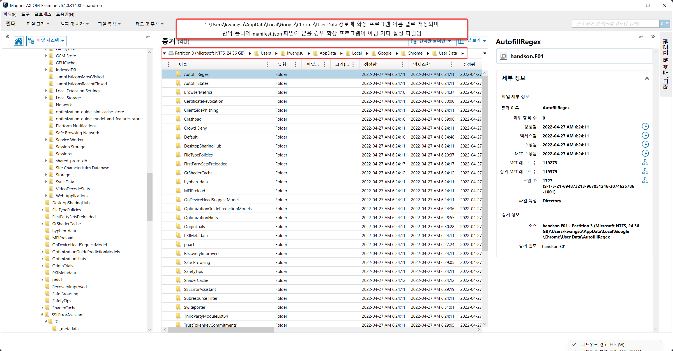Click the folder icon of Default row
The height and width of the screenshot is (351, 673).
coord(178,137)
